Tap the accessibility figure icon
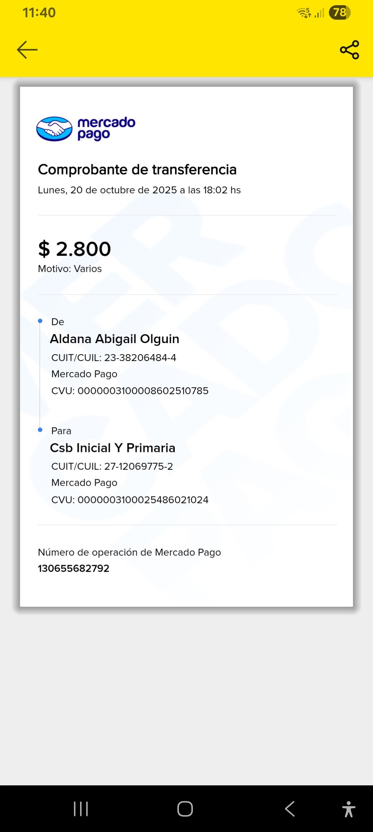 (x=348, y=809)
